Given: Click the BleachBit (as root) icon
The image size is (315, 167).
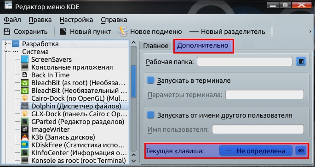Looking at the screenshot, I should (25, 83).
